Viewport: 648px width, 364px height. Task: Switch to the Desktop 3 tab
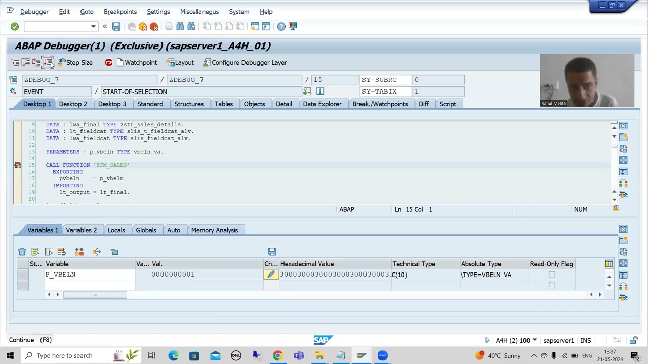point(112,104)
